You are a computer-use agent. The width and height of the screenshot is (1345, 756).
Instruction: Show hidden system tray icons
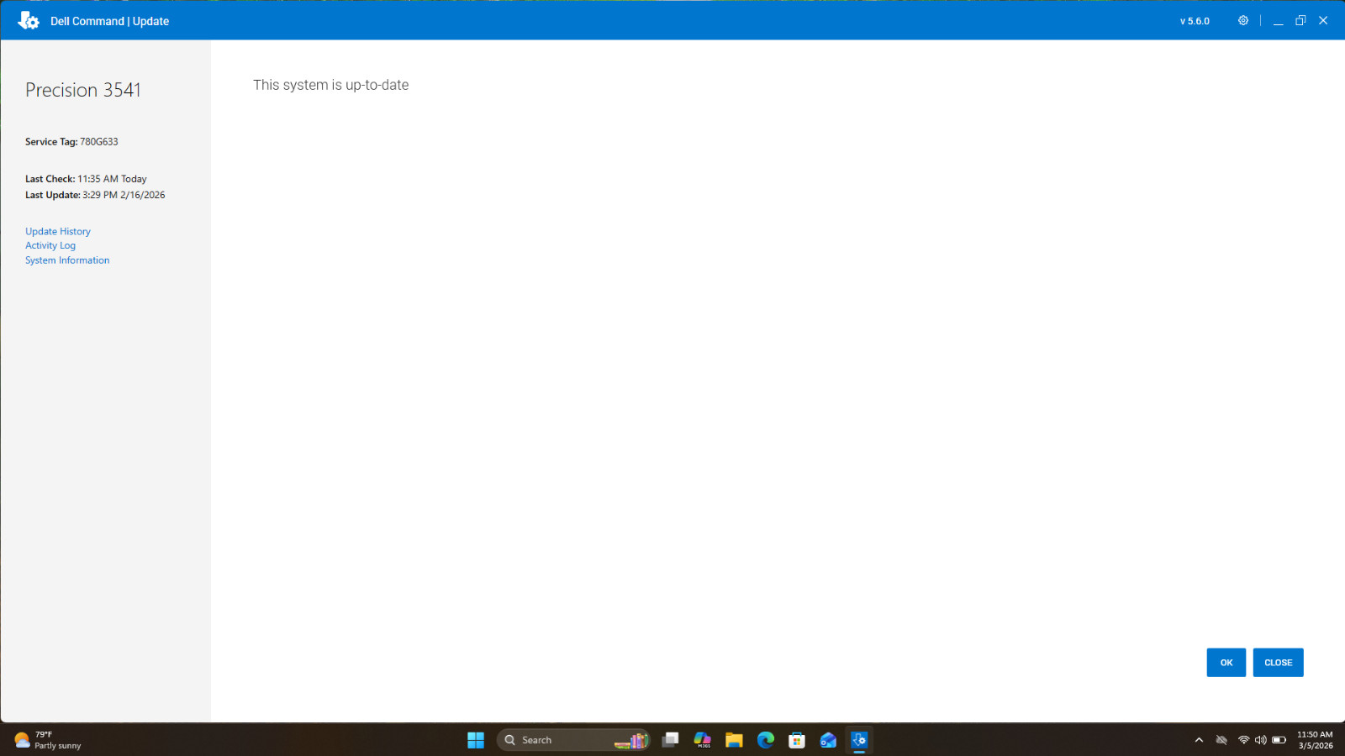(1199, 740)
